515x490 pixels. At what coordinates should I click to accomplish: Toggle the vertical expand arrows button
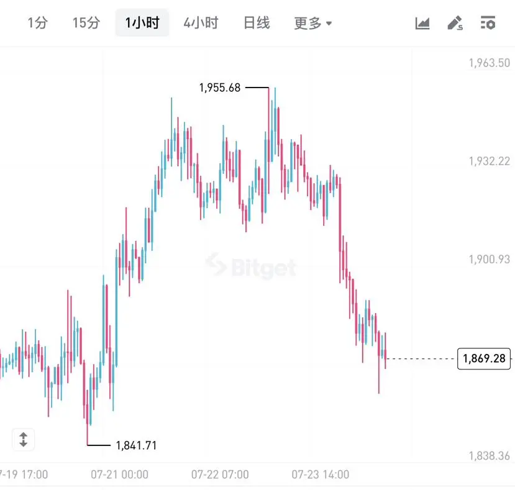[24, 440]
